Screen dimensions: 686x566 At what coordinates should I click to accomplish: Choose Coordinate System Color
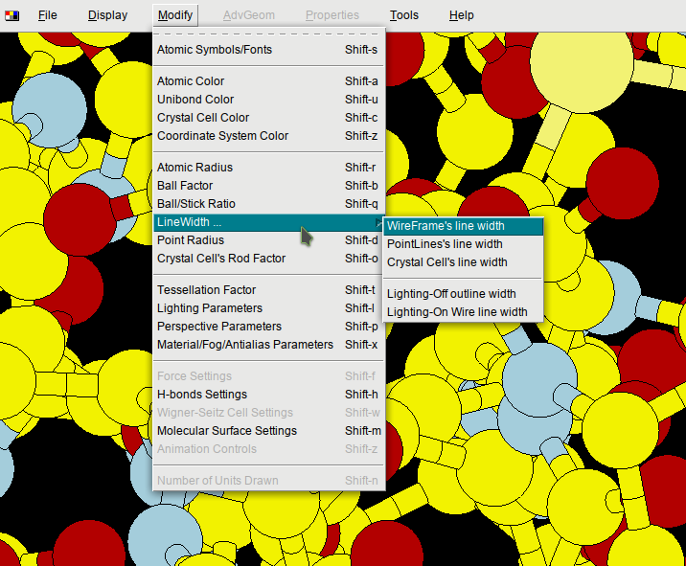[268, 136]
